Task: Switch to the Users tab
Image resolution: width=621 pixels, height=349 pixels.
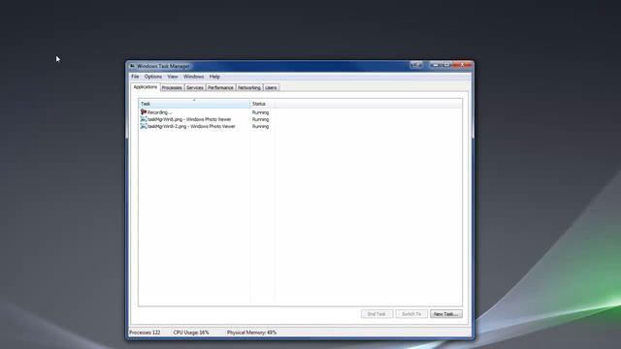Action: [271, 88]
